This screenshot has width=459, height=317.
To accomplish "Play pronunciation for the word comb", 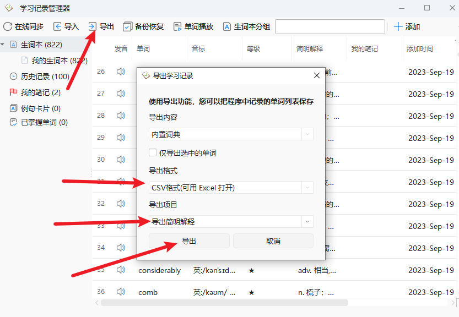I will [x=121, y=292].
